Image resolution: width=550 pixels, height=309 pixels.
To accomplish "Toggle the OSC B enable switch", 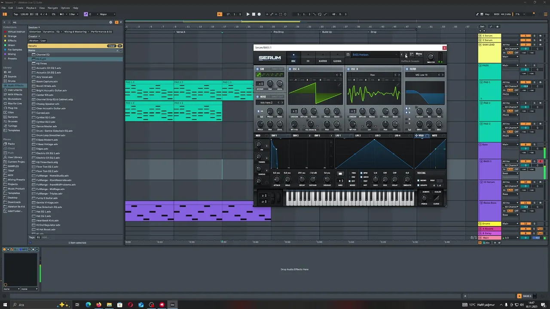I will (349, 69).
